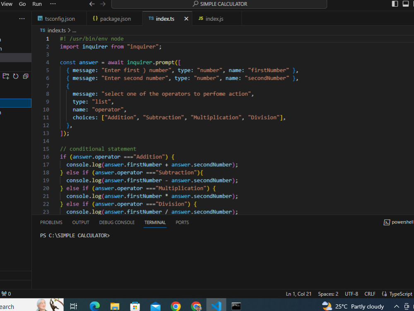Image resolution: width=414 pixels, height=311 pixels.
Task: Refresh the explorer file list
Action: (x=16, y=76)
